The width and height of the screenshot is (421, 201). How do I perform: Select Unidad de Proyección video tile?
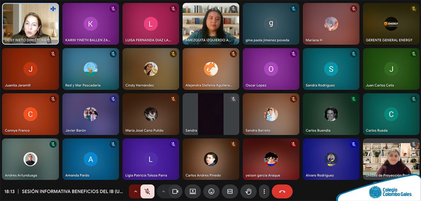[x=391, y=159]
